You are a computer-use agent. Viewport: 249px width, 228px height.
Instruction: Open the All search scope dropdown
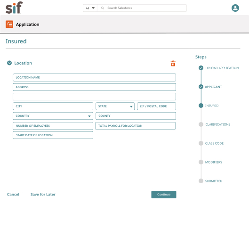tap(90, 8)
